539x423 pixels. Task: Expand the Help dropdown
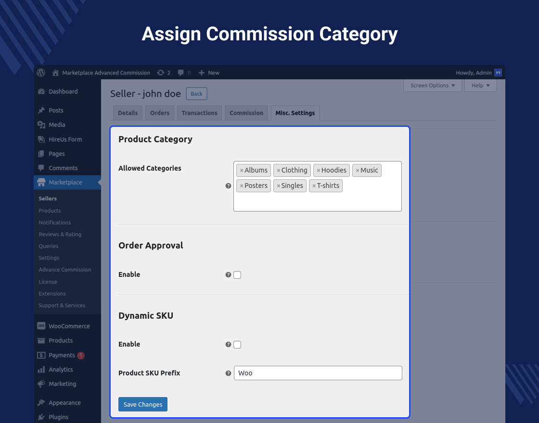[x=480, y=85]
